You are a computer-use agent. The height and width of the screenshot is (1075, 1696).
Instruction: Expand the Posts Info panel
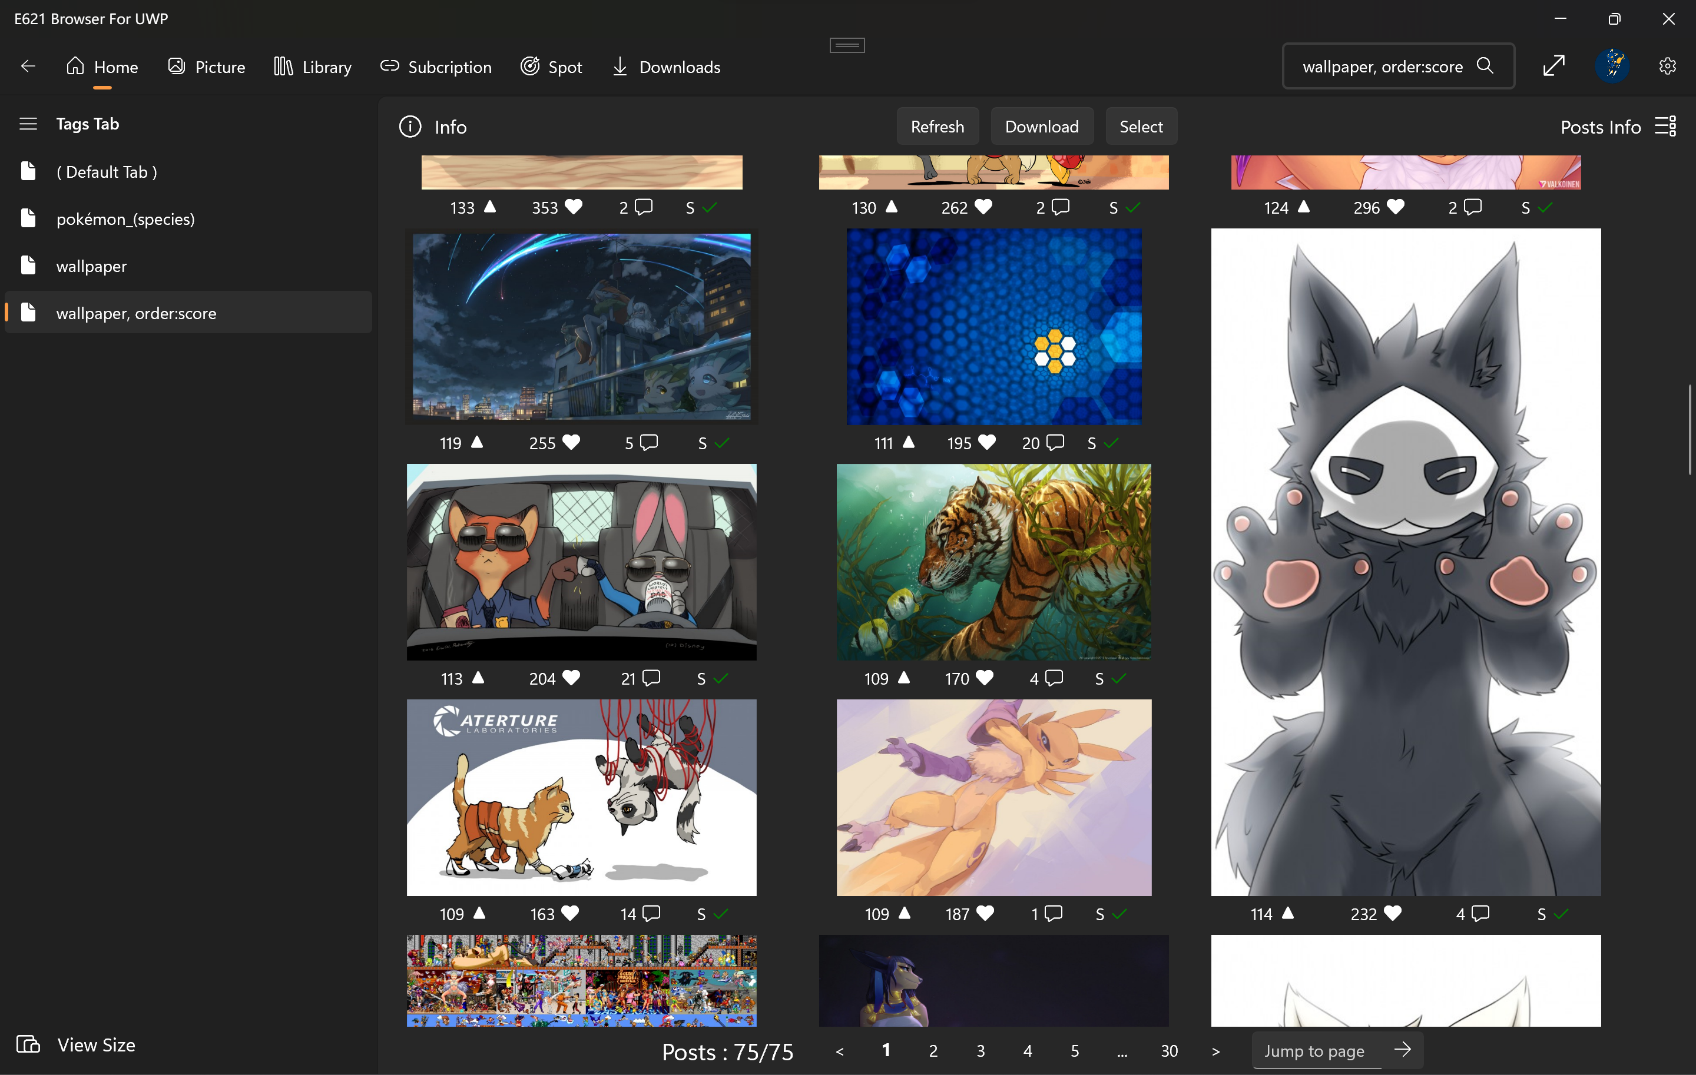coord(1666,127)
